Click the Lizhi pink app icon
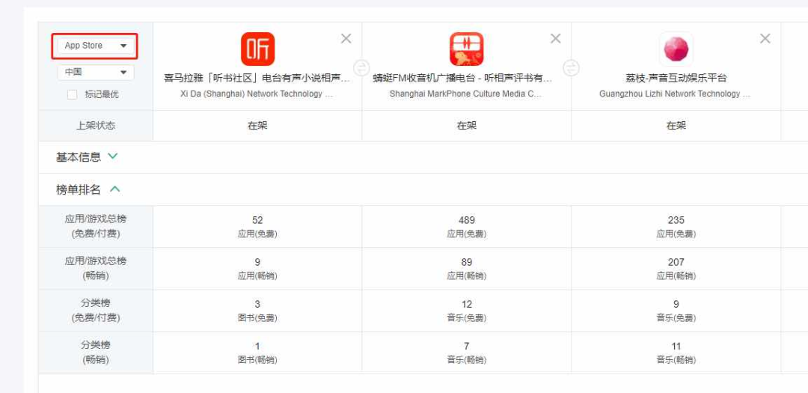The image size is (808, 393). [676, 49]
